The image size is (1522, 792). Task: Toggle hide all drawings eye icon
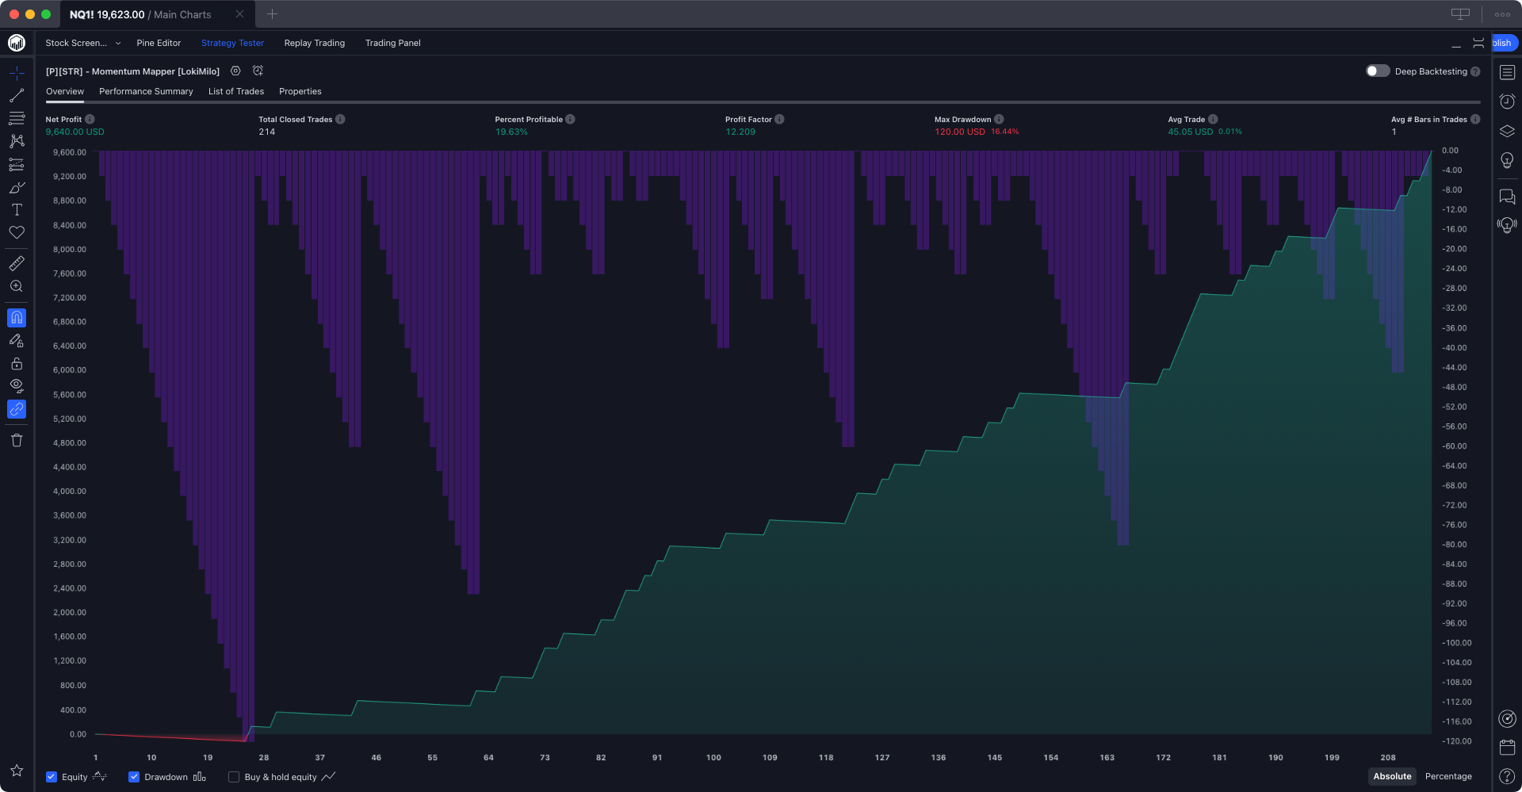tap(17, 386)
